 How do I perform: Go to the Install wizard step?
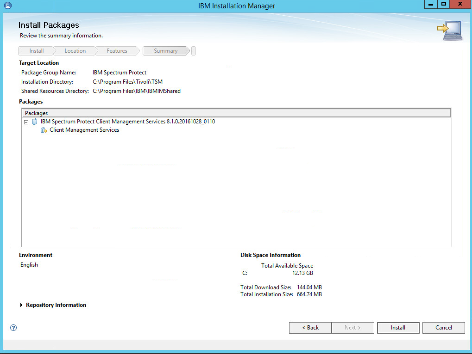(x=37, y=51)
